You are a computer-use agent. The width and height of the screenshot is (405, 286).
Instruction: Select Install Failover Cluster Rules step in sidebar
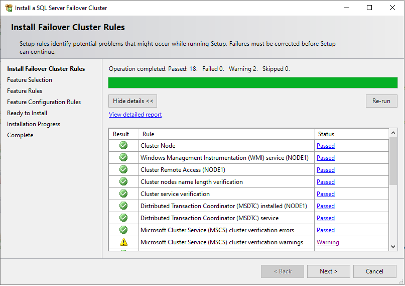[x=46, y=69]
